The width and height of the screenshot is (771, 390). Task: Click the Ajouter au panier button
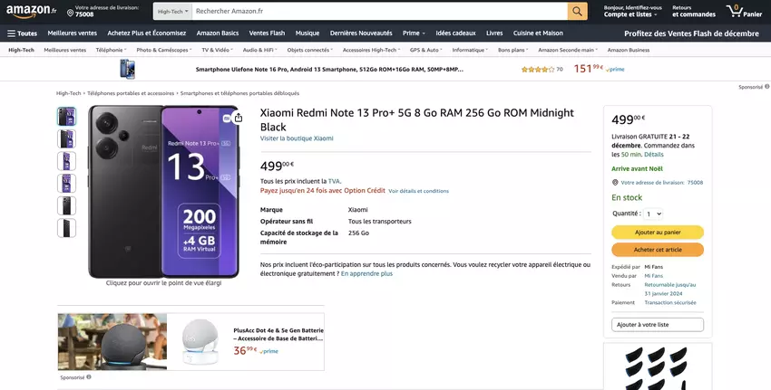tap(658, 233)
